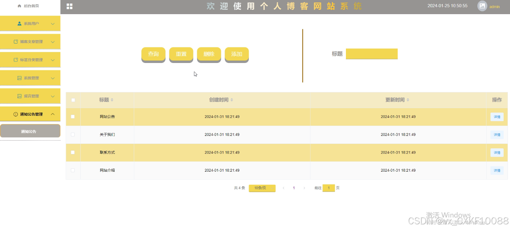Click the home icon beside 后台首页

pos(19,6)
